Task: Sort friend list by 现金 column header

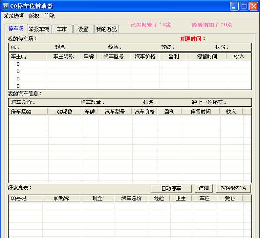Action: [97, 198]
